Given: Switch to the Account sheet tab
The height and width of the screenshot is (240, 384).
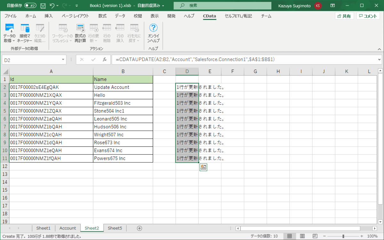Looking at the screenshot, I should point(68,228).
